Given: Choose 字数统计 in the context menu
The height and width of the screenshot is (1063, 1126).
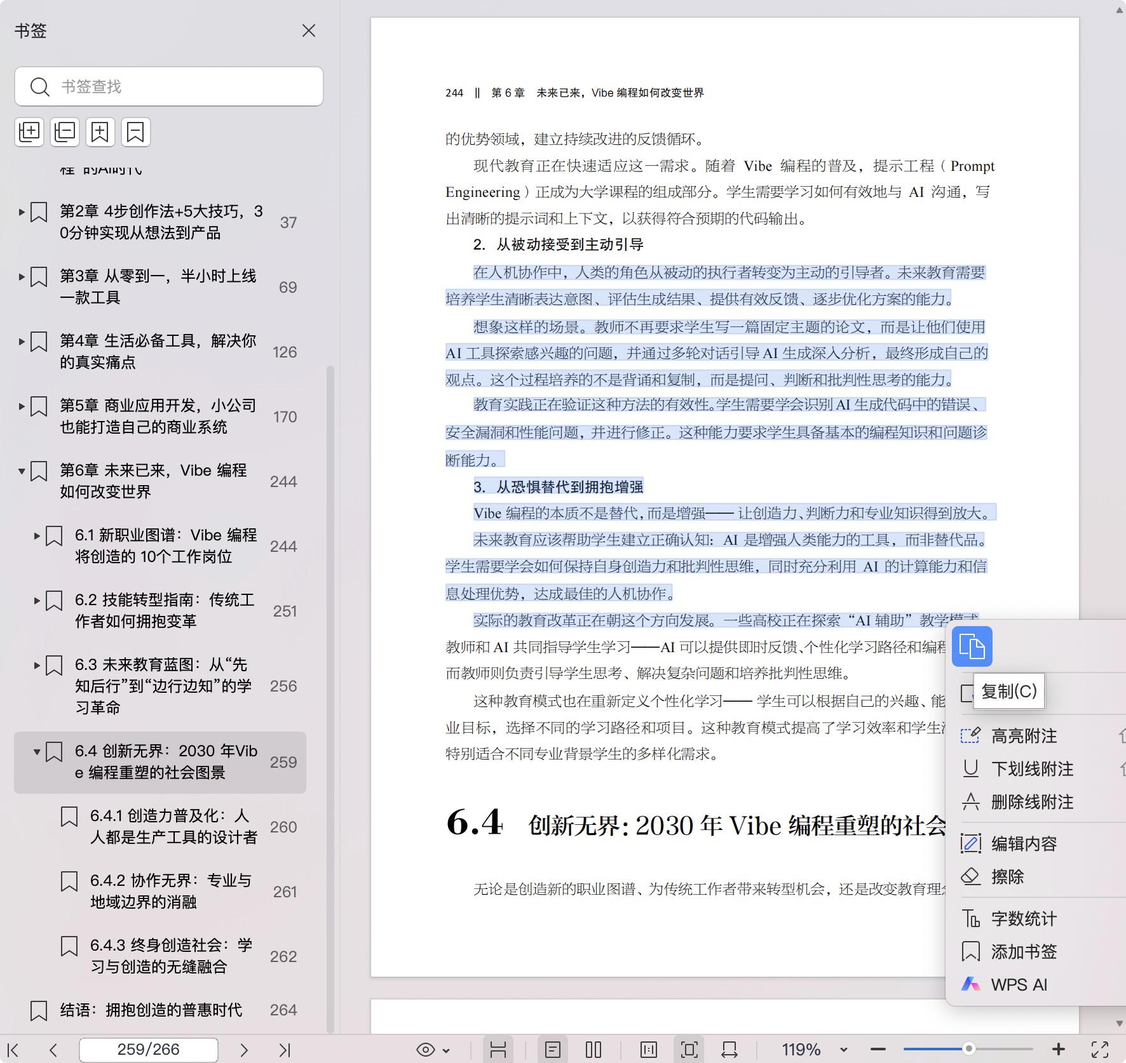Looking at the screenshot, I should click(x=1023, y=919).
